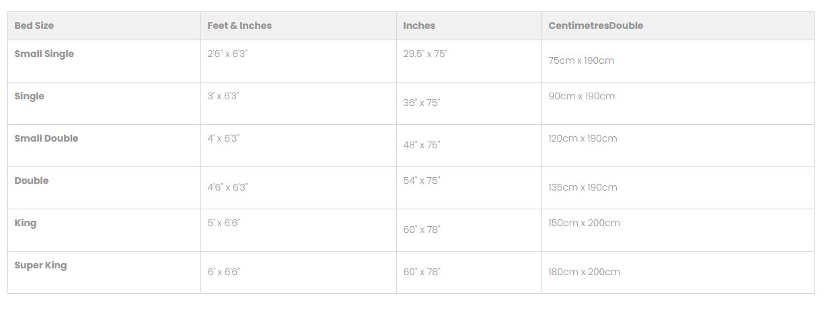Click the CentimetresDouble column header
826x310 pixels.
tap(596, 25)
